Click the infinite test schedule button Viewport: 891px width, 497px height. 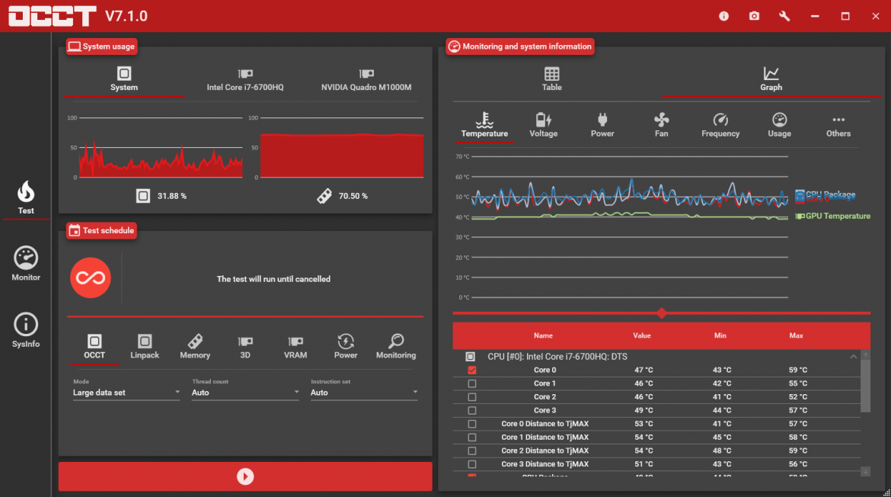coord(91,278)
